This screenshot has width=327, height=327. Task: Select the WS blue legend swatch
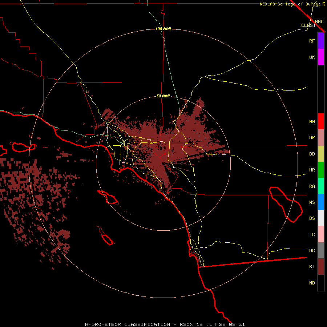click(321, 202)
